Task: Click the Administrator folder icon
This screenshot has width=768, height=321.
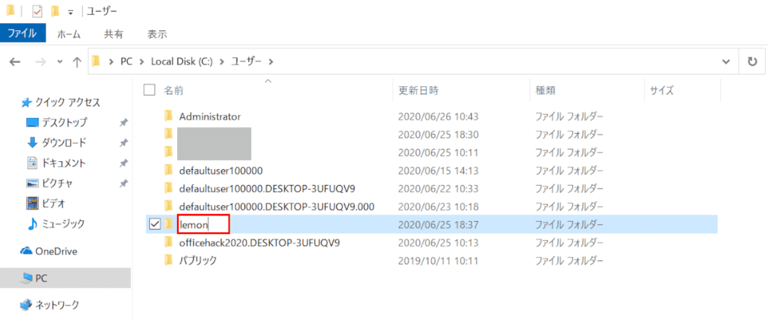Action: 169,116
